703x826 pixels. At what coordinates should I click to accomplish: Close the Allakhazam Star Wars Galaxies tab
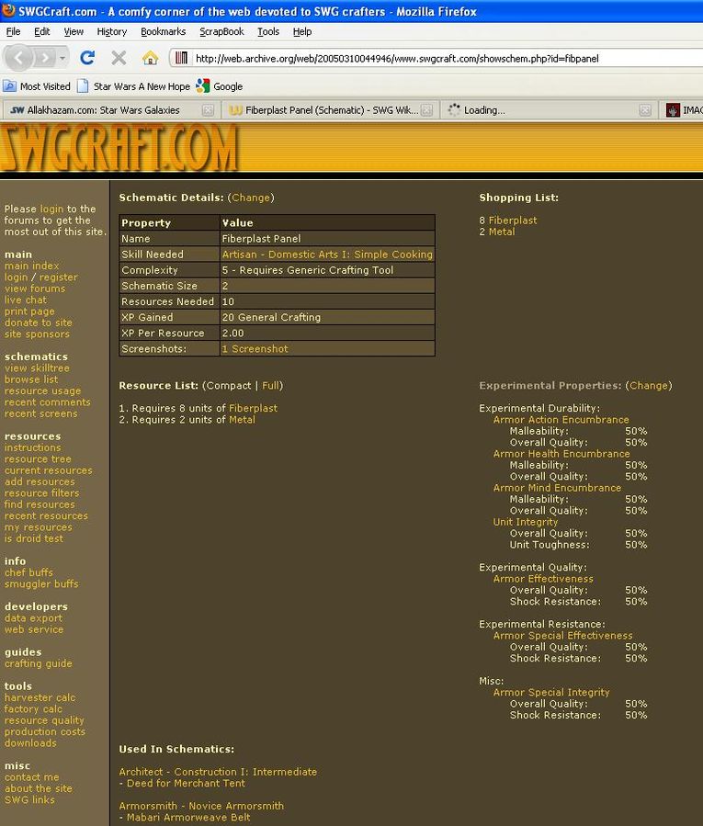click(x=208, y=110)
